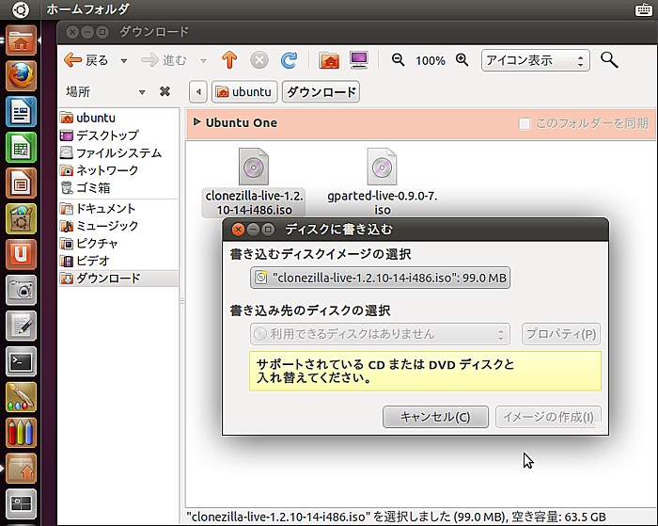The image size is (658, 526).
Task: Click the Back (戻る) arrow button
Action: pyautogui.click(x=86, y=60)
